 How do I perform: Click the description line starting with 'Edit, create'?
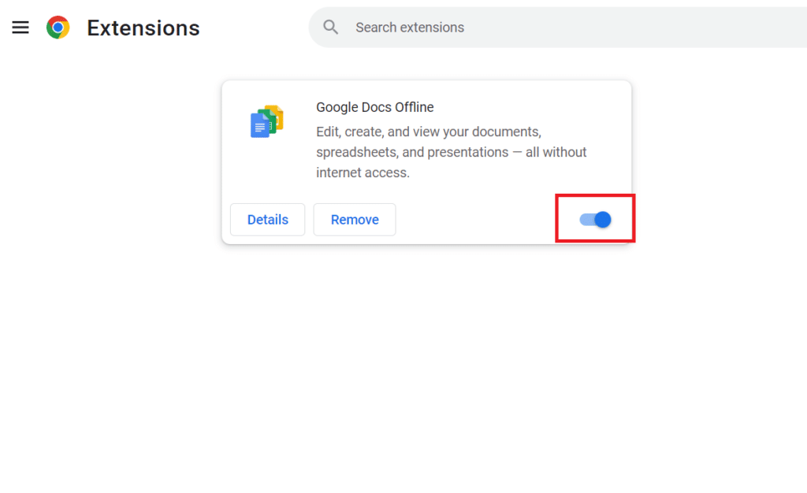(428, 132)
